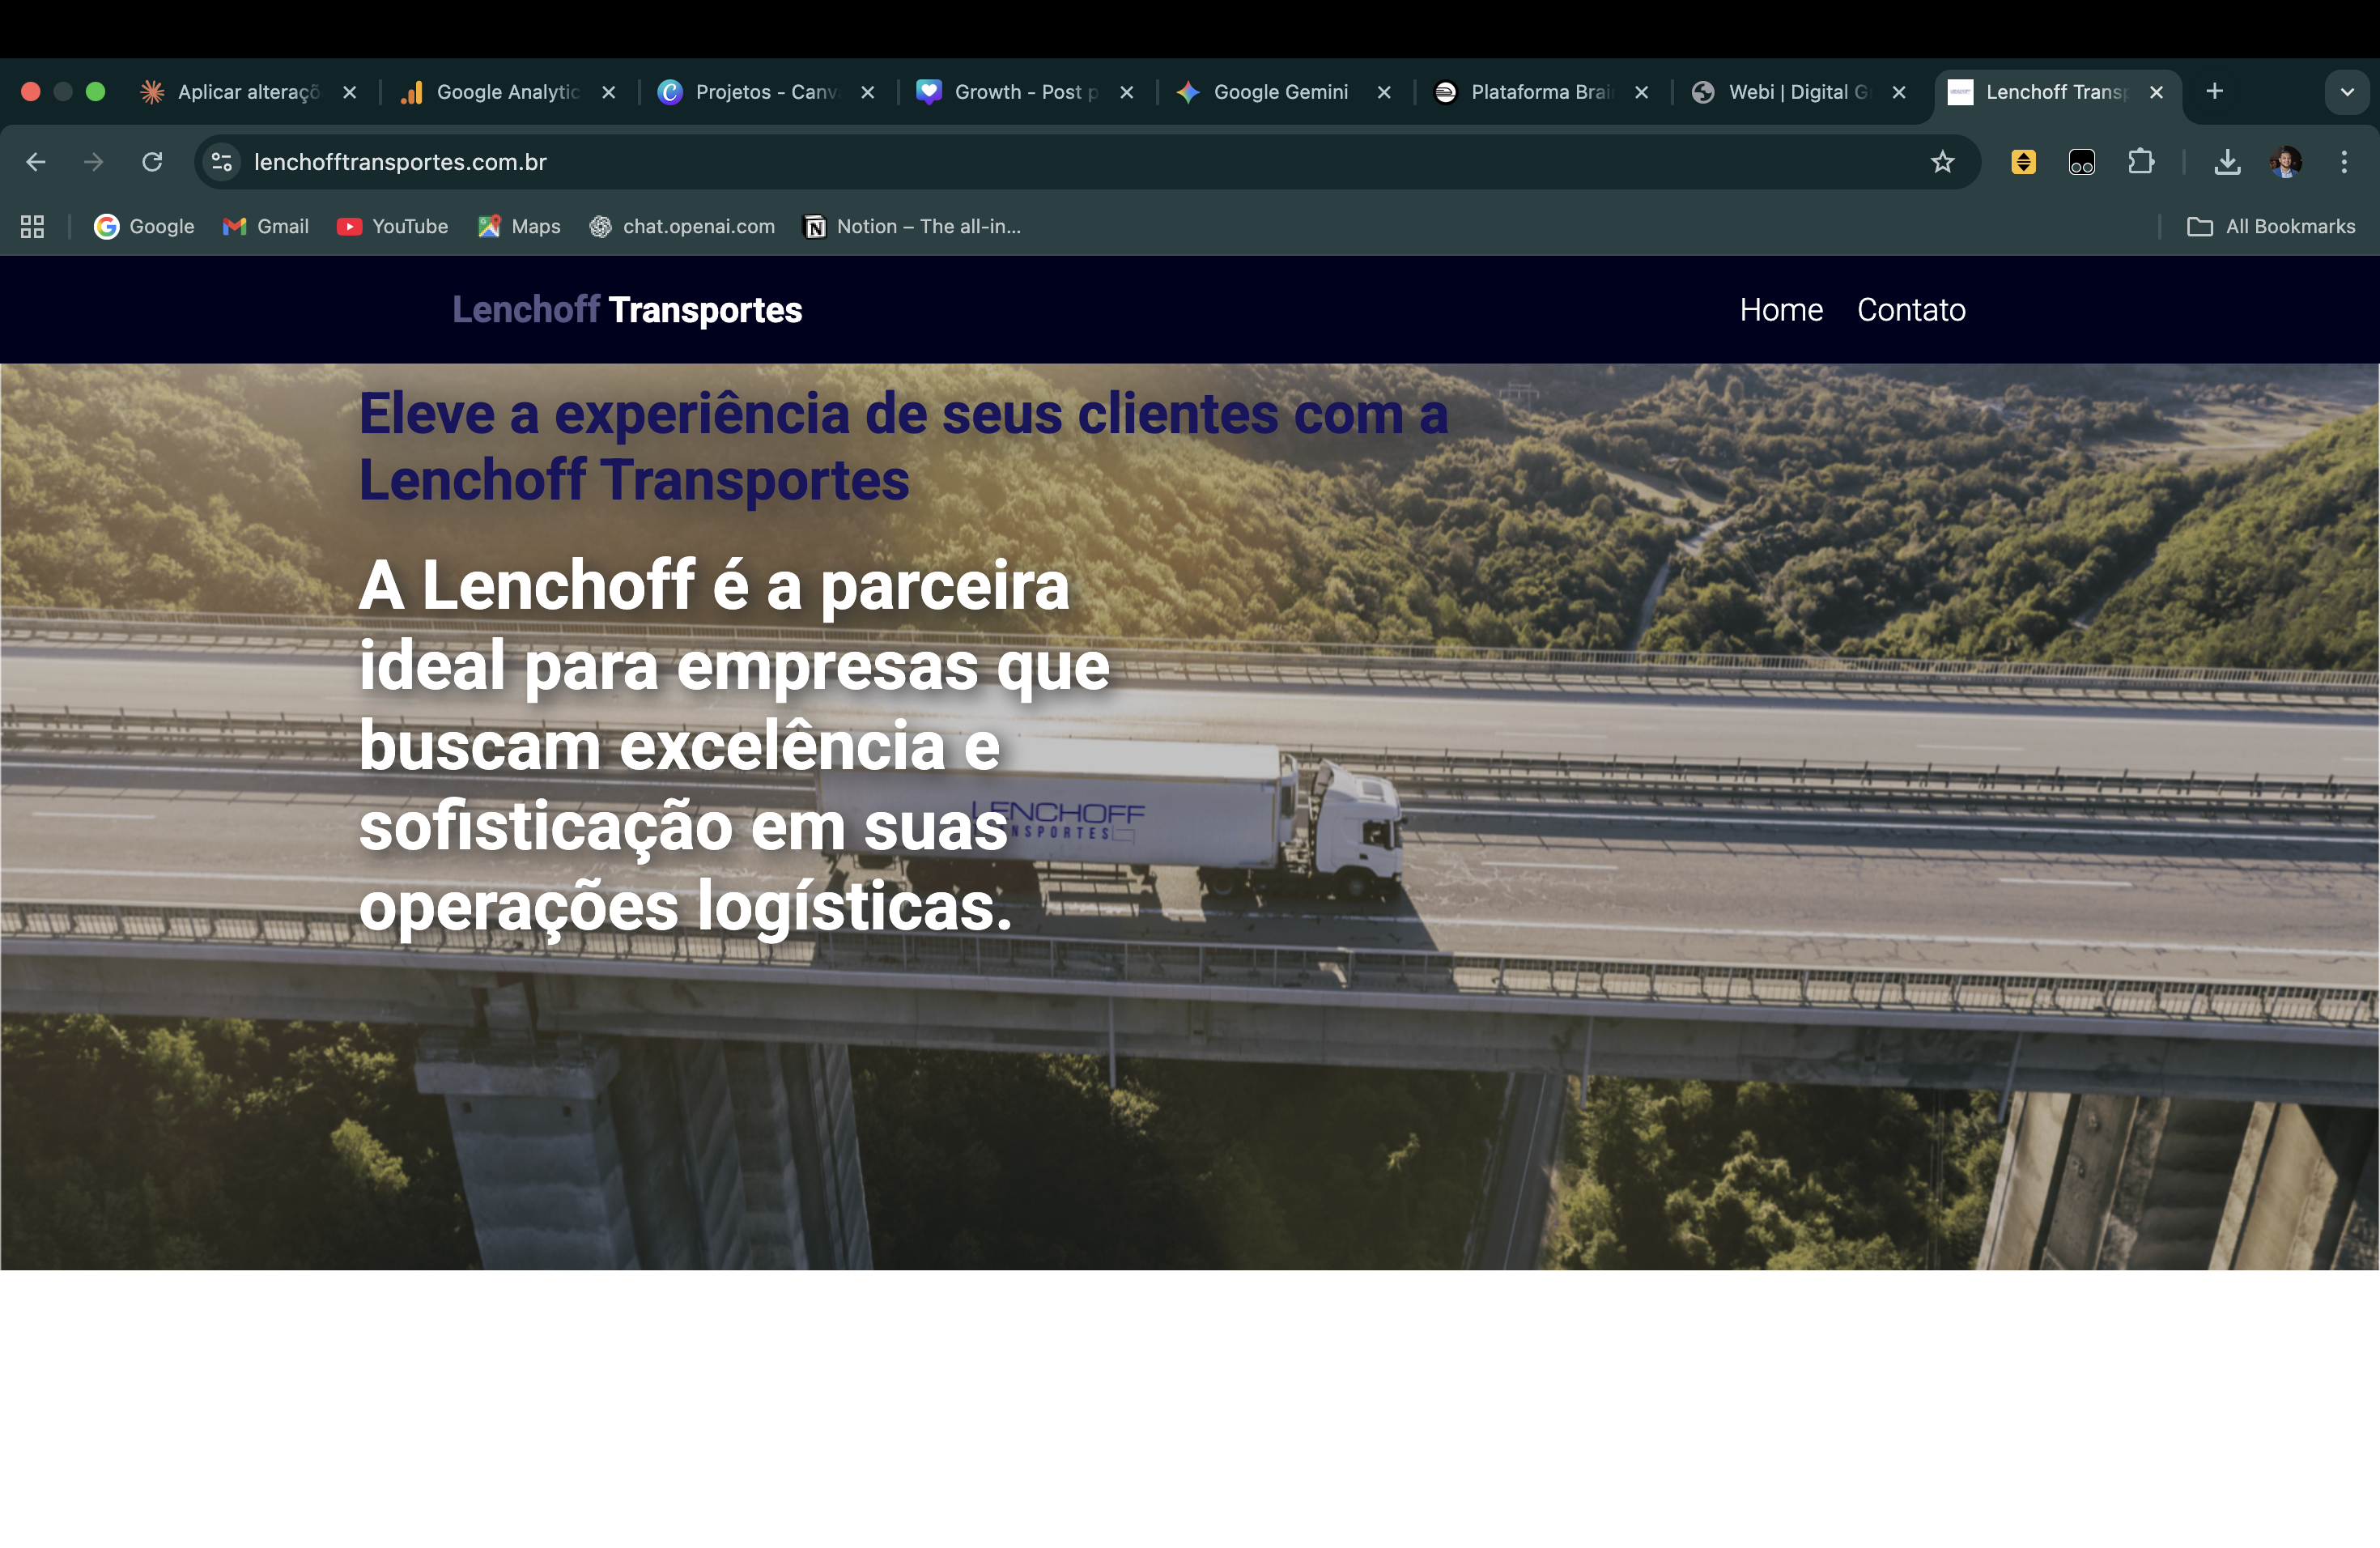Image resolution: width=2380 pixels, height=1548 pixels.
Task: Open the YouTube bookmark
Action: [392, 227]
